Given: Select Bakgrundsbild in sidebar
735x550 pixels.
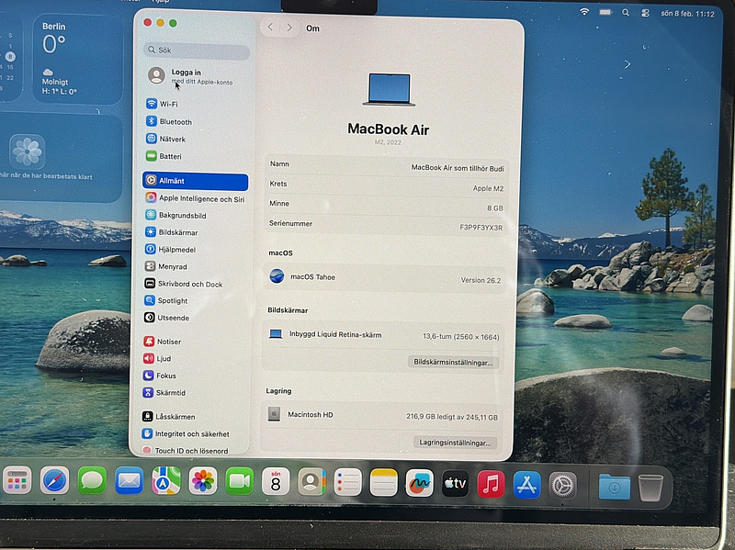Looking at the screenshot, I should point(182,215).
